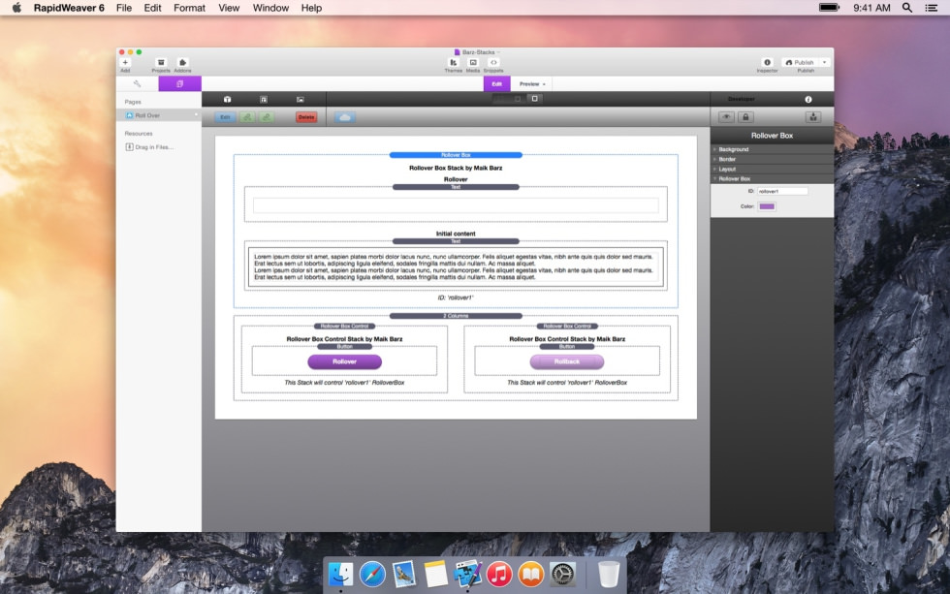Click the blue cloud button
The image size is (950, 594).
click(345, 117)
